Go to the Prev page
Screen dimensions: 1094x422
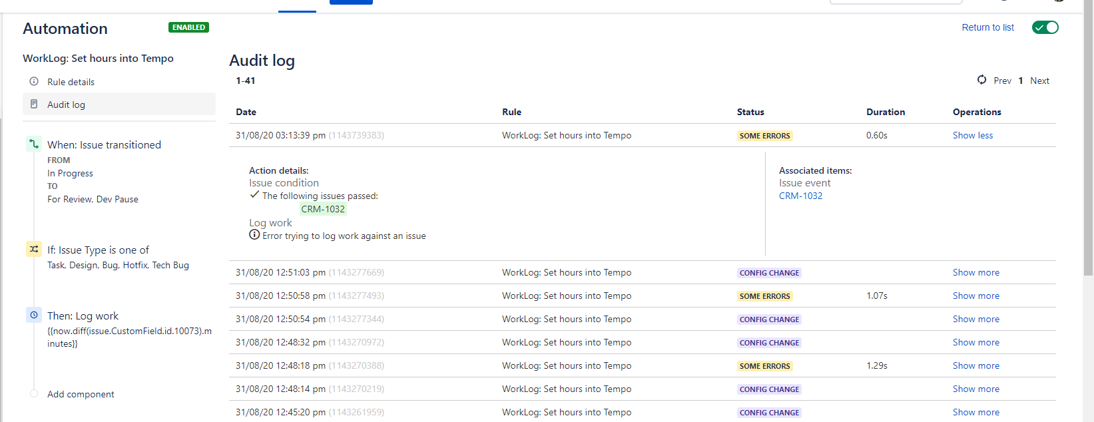(x=1002, y=81)
